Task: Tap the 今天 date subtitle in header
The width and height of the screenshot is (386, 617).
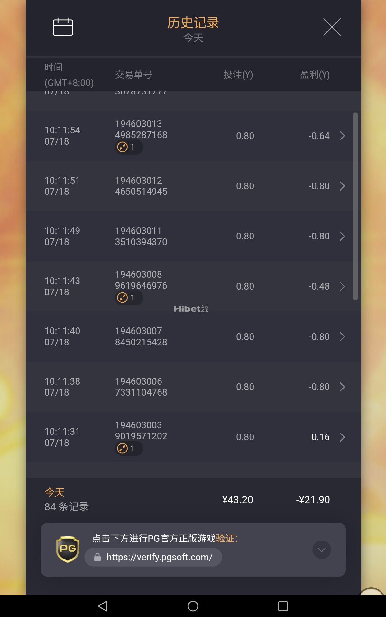Action: [193, 38]
